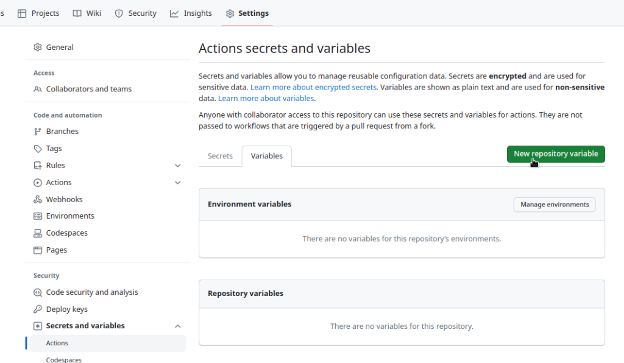Click the Tags icon in sidebar

coord(38,148)
